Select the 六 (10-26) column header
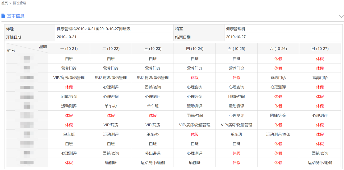The height and width of the screenshot is (170, 344). tap(278, 49)
